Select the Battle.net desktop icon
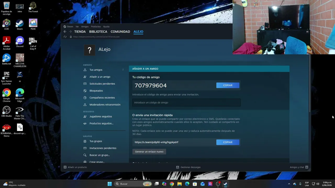Image resolution: width=335 pixels, height=188 pixels. (7, 59)
